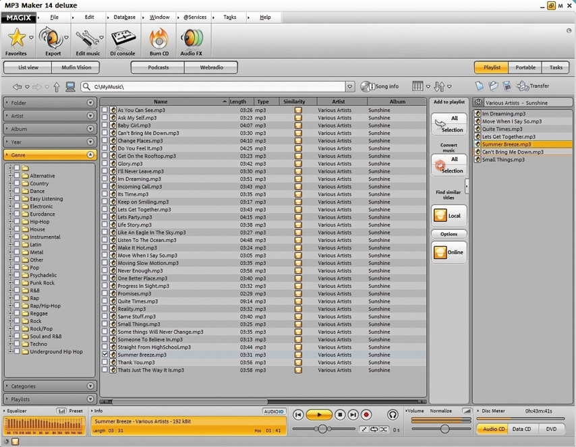576x447 pixels.
Task: Expand the Categories panel
Action: (90, 386)
